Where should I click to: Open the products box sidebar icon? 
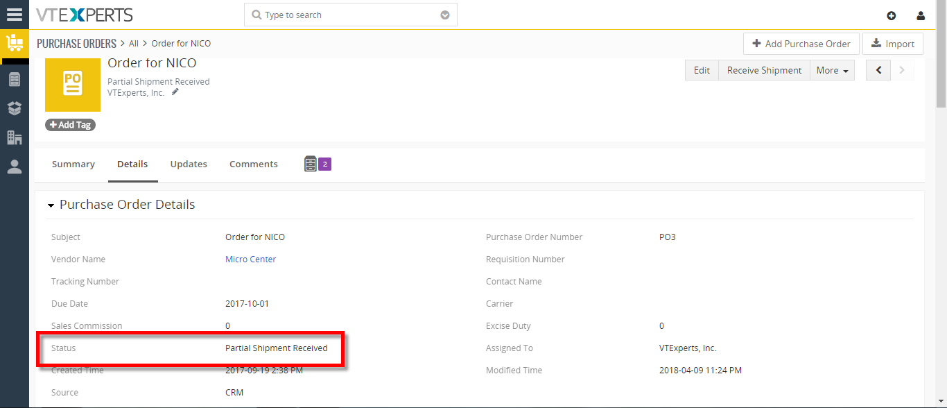click(14, 108)
